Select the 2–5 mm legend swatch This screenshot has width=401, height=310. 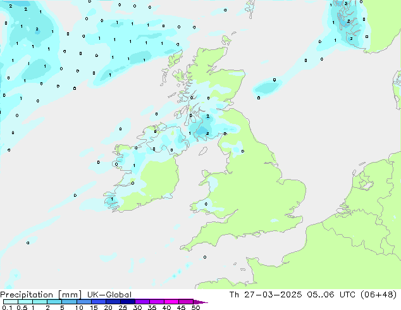(54, 302)
